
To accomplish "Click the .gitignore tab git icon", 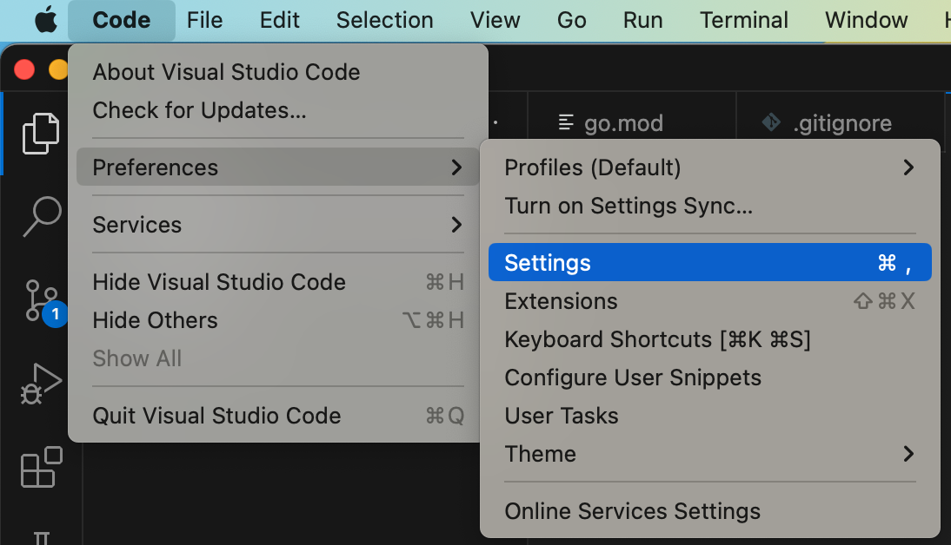I will 771,122.
